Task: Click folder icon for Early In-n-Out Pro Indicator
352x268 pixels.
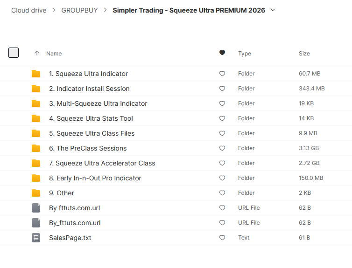Action: pyautogui.click(x=36, y=178)
